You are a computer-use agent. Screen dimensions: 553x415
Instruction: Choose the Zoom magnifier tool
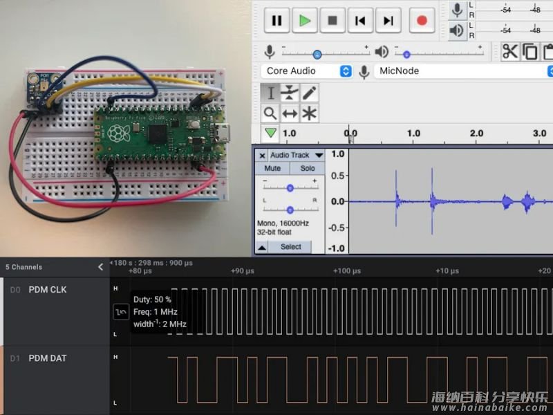coord(270,113)
